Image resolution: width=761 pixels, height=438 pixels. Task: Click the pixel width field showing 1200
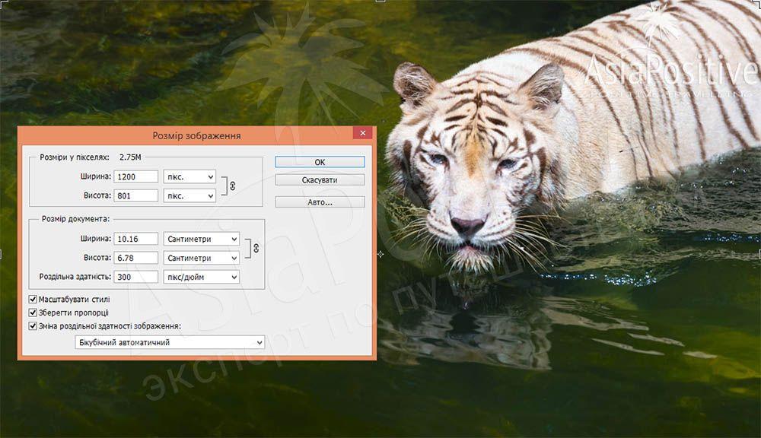136,176
